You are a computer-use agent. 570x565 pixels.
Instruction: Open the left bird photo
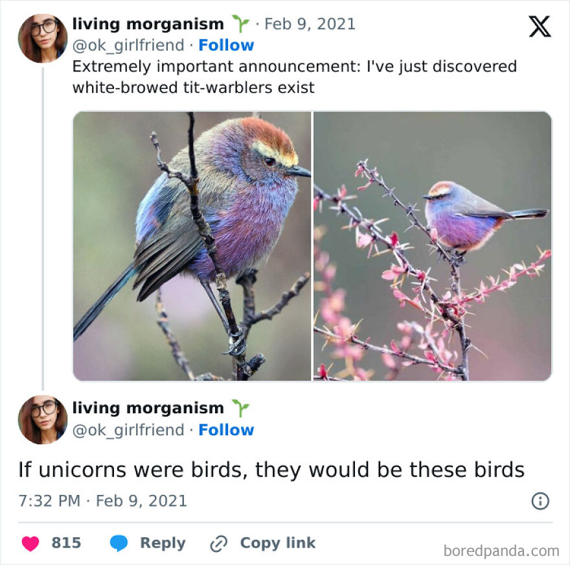[191, 243]
